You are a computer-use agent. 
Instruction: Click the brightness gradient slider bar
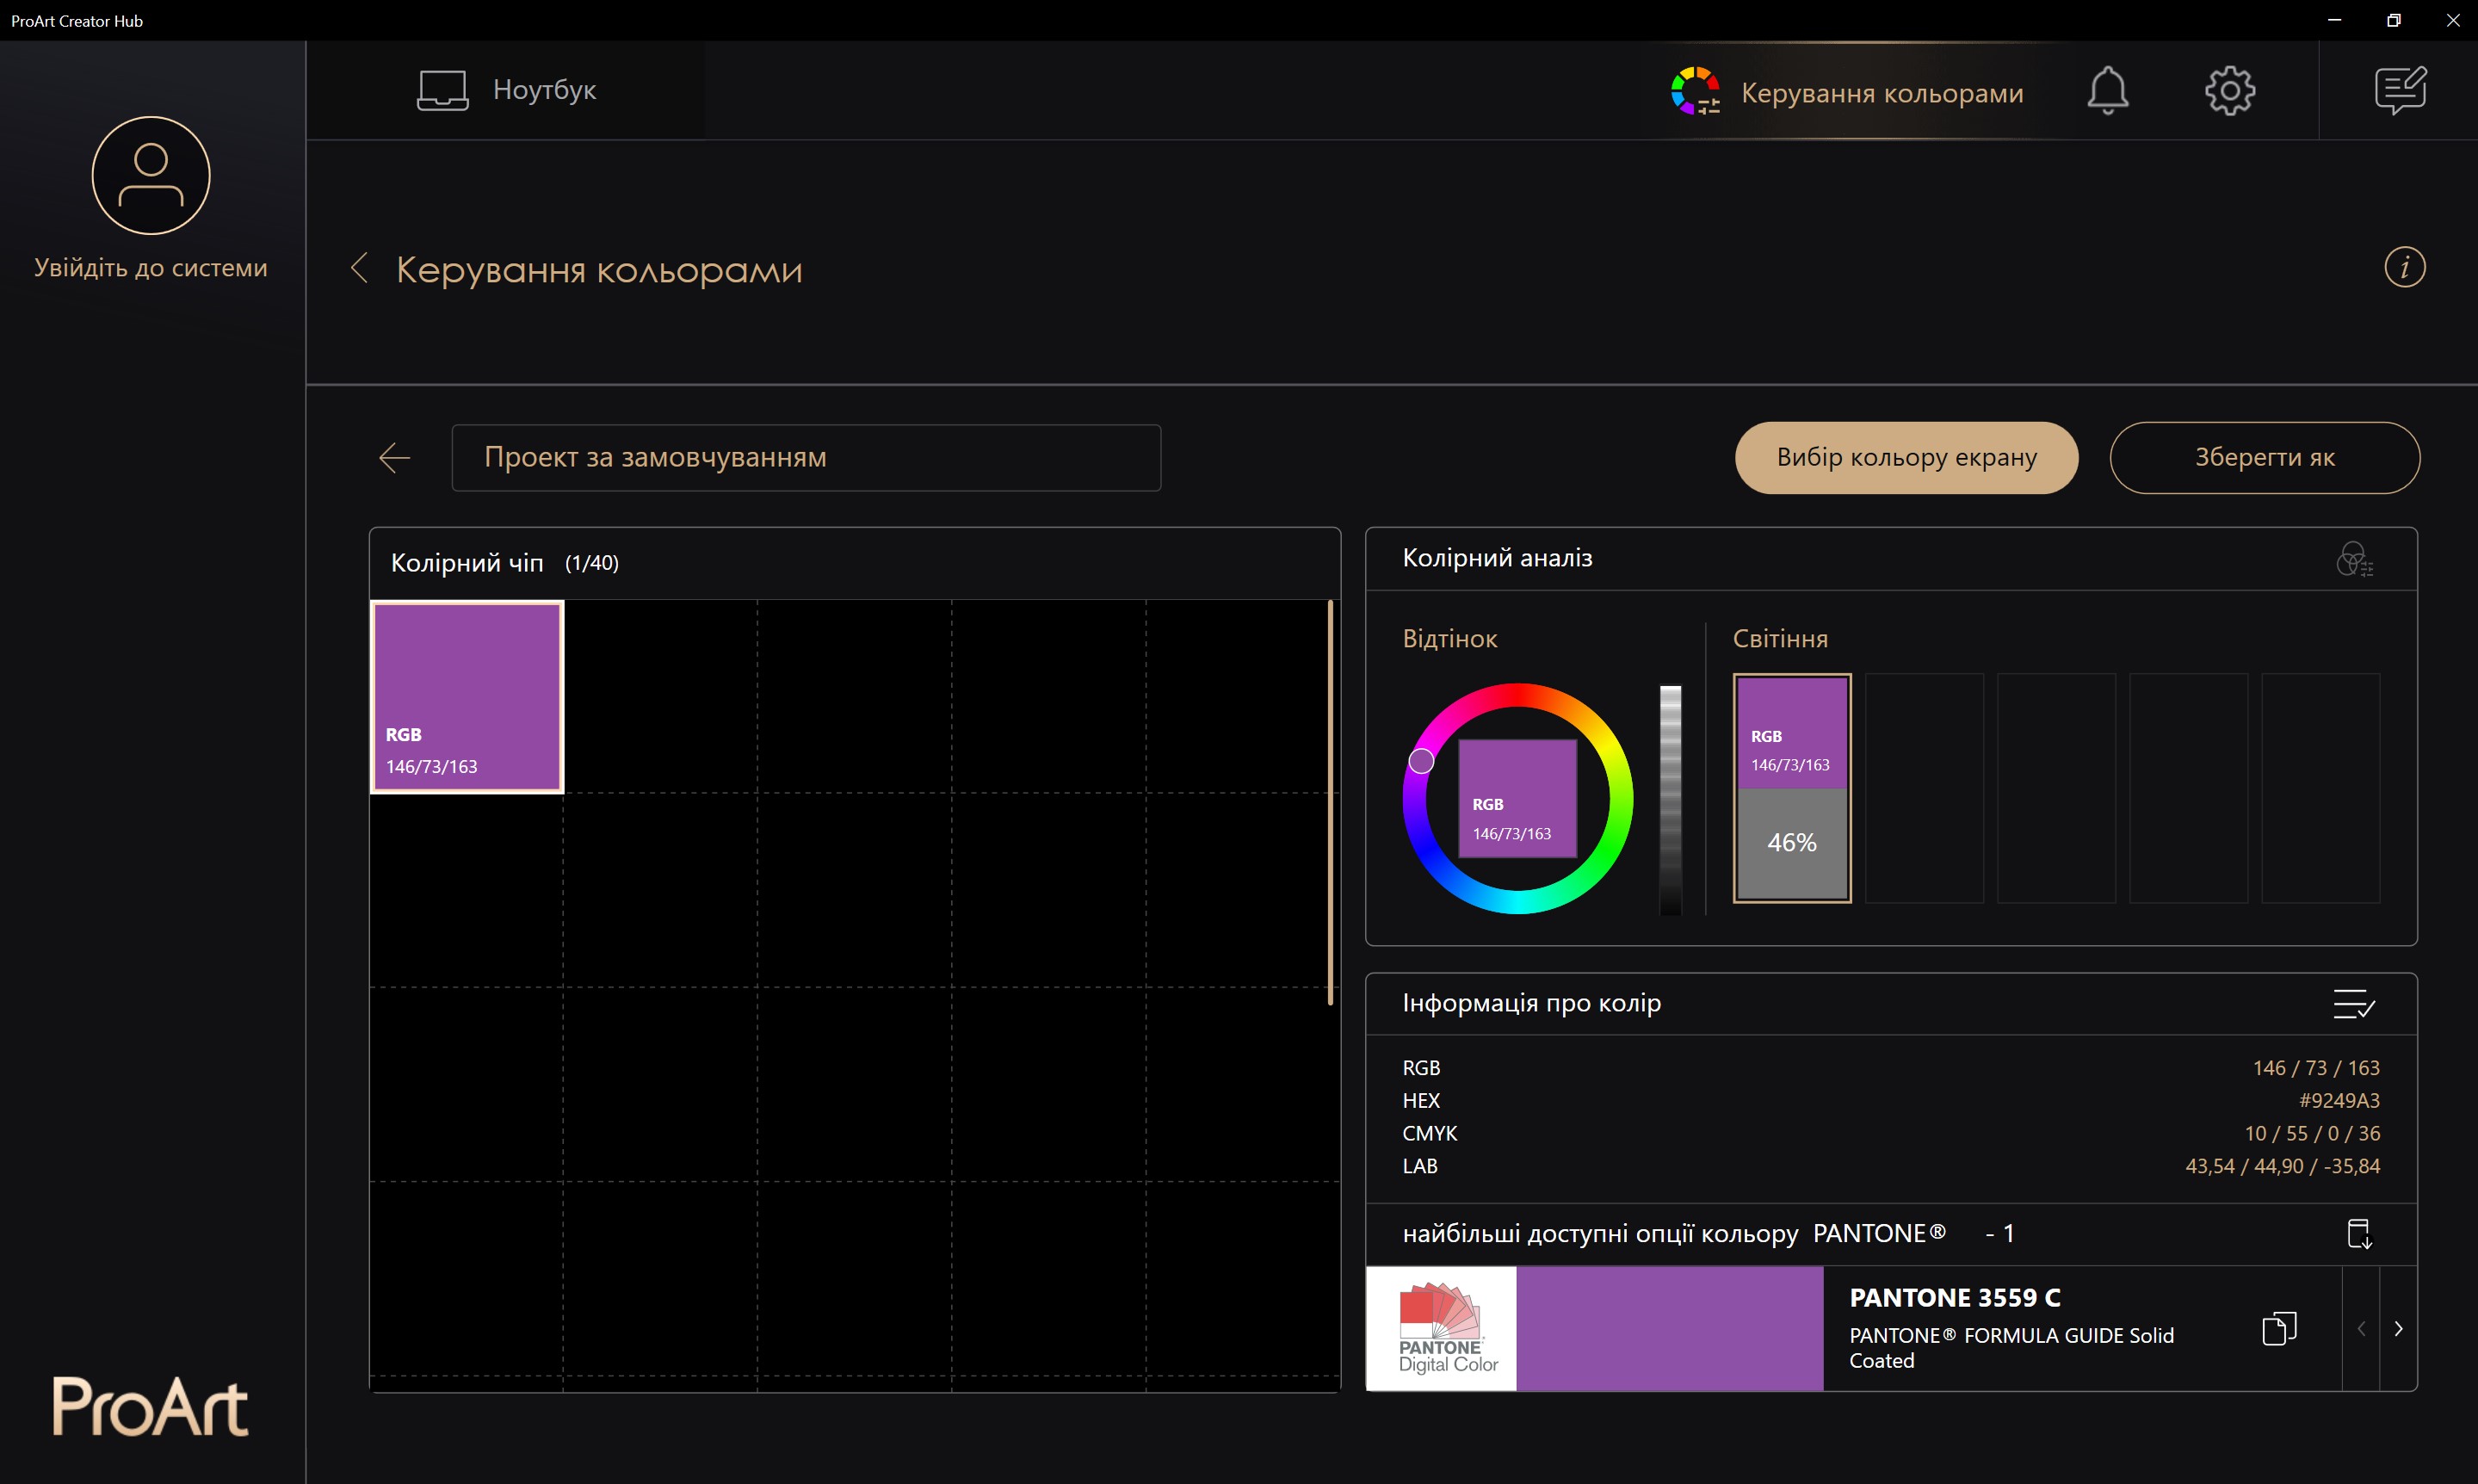click(1671, 798)
